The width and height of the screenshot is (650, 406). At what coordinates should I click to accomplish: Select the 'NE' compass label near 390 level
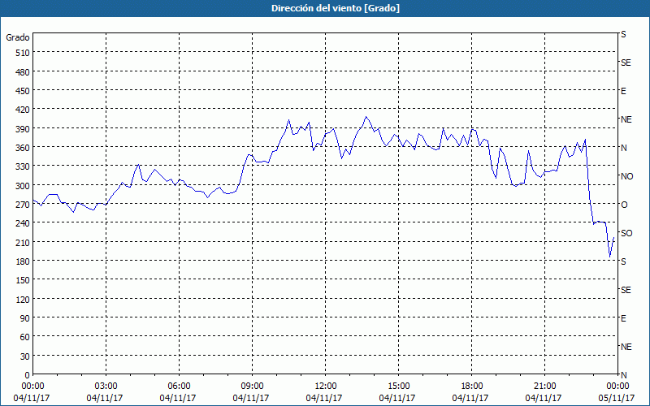tap(626, 119)
